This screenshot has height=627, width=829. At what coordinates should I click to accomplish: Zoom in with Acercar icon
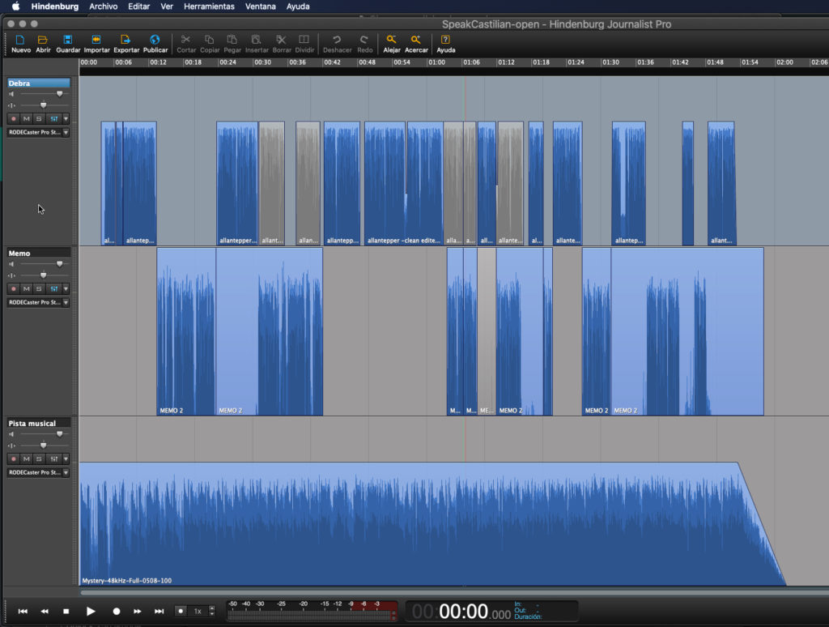point(416,44)
